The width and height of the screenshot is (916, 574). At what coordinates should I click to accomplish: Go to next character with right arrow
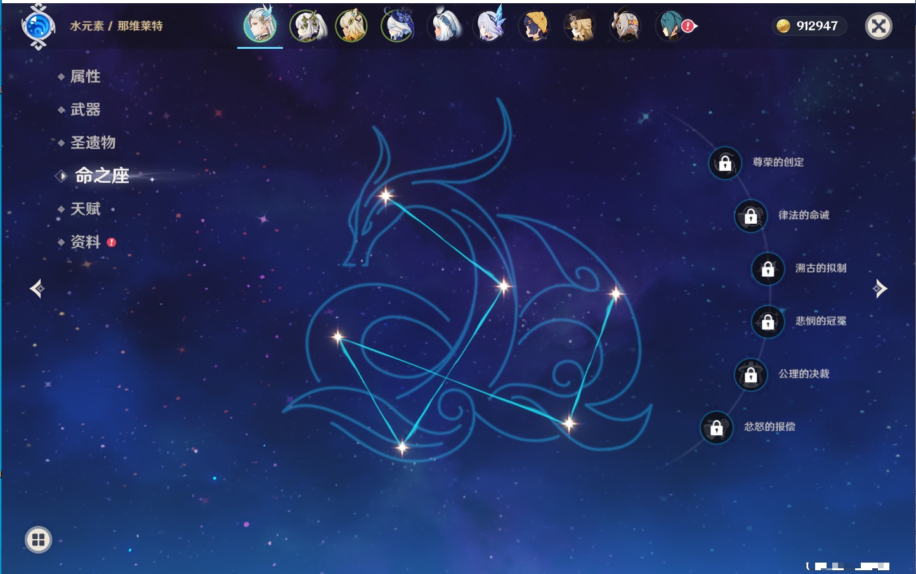coord(880,289)
